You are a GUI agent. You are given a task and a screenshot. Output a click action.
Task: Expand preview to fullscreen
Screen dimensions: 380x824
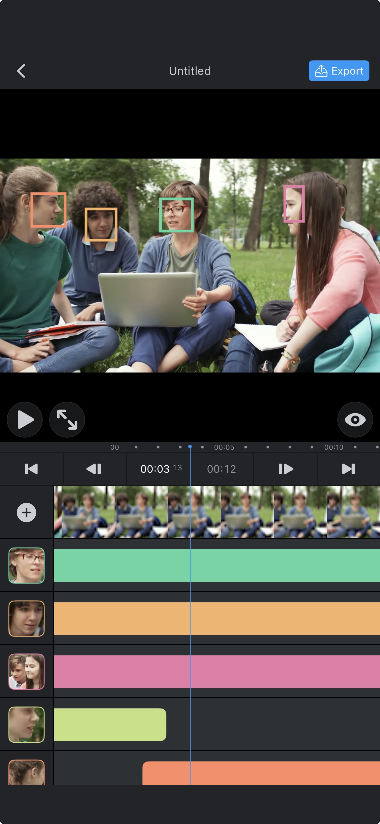pos(67,419)
